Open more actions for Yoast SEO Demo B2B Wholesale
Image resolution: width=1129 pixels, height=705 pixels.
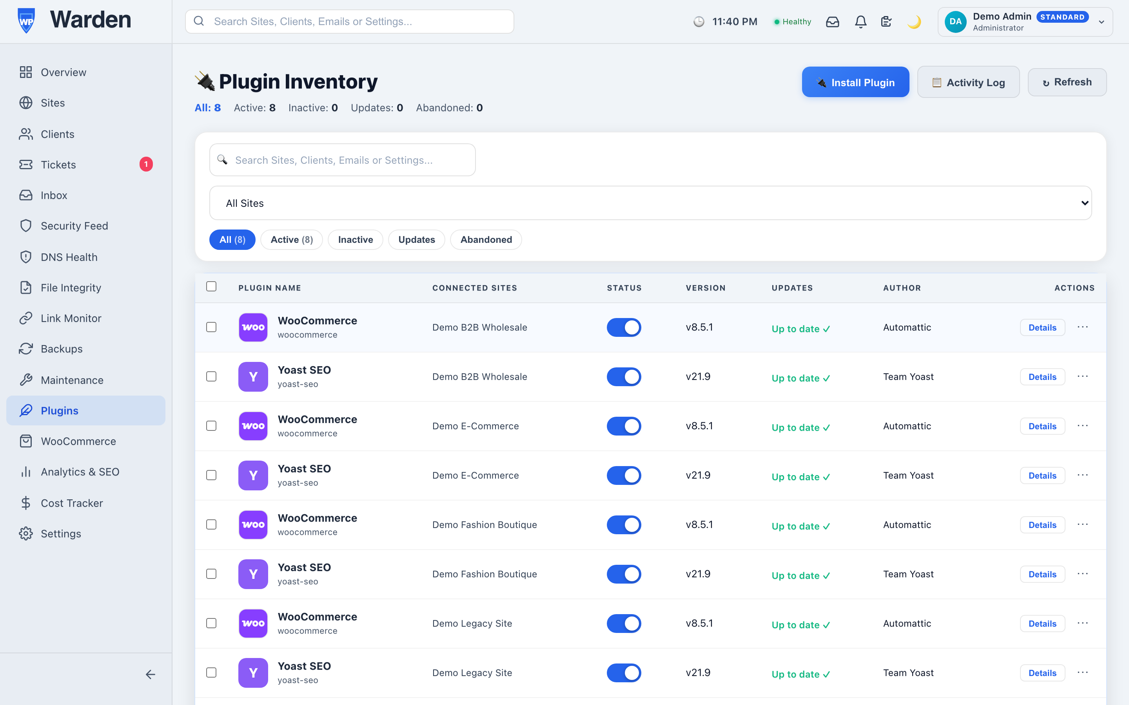point(1083,377)
